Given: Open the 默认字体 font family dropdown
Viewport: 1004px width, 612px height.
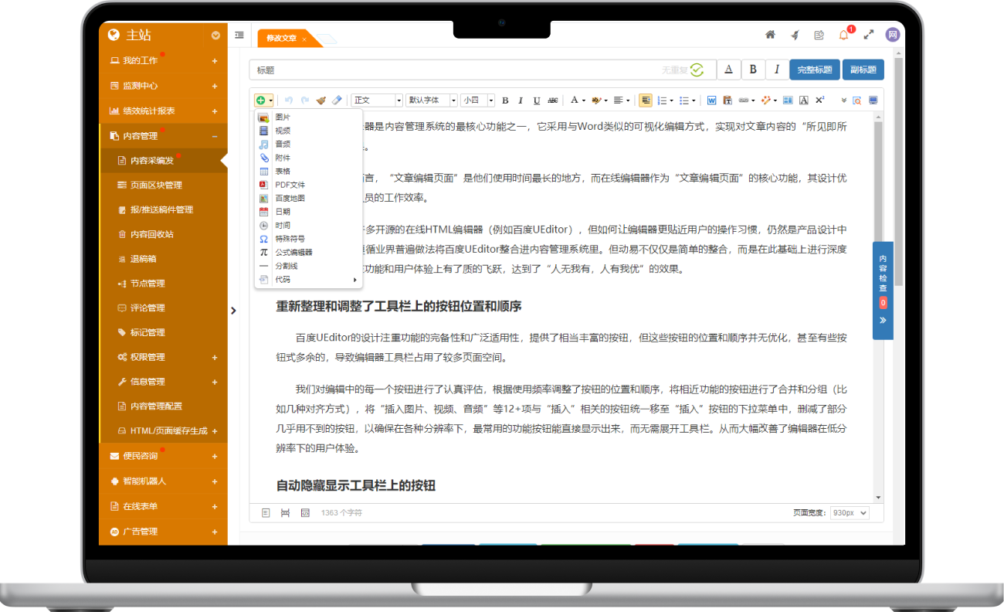Looking at the screenshot, I should coord(431,100).
